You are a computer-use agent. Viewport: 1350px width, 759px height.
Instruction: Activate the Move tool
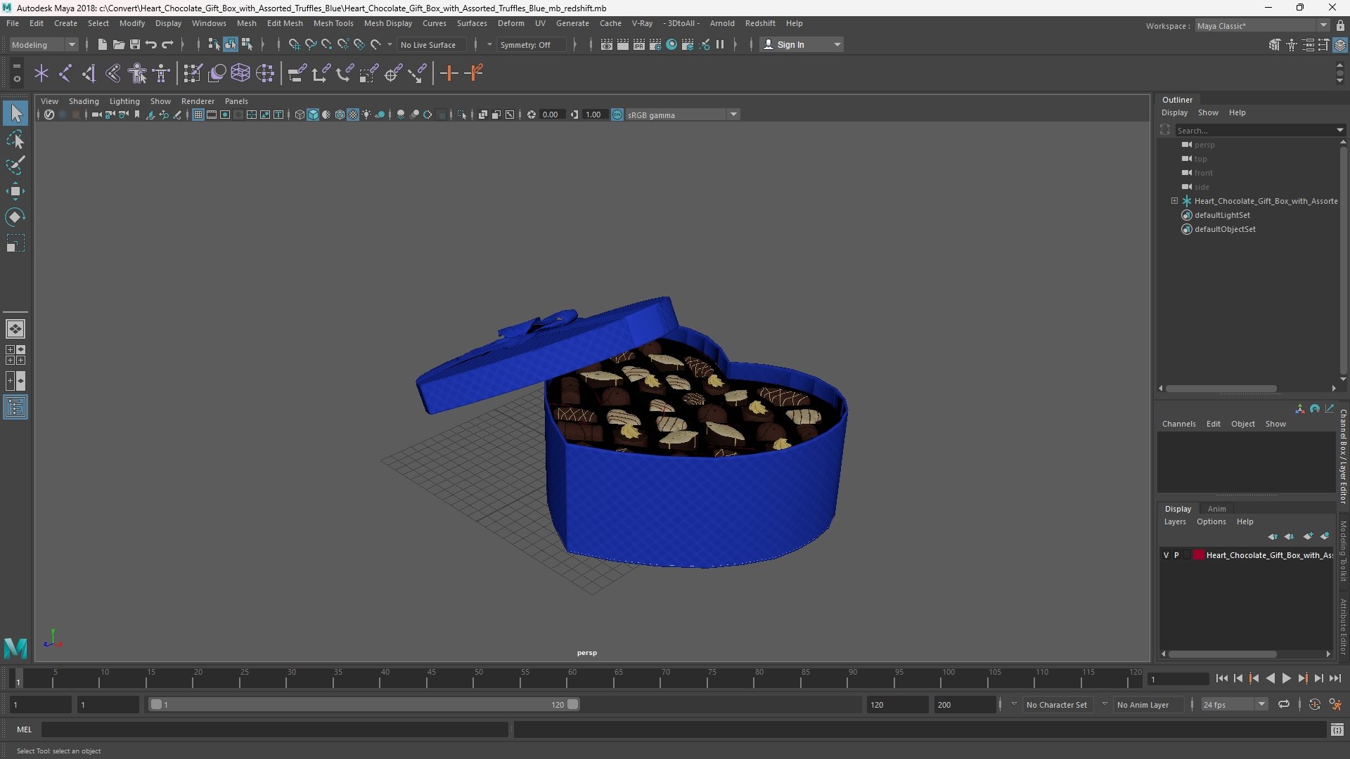(15, 191)
